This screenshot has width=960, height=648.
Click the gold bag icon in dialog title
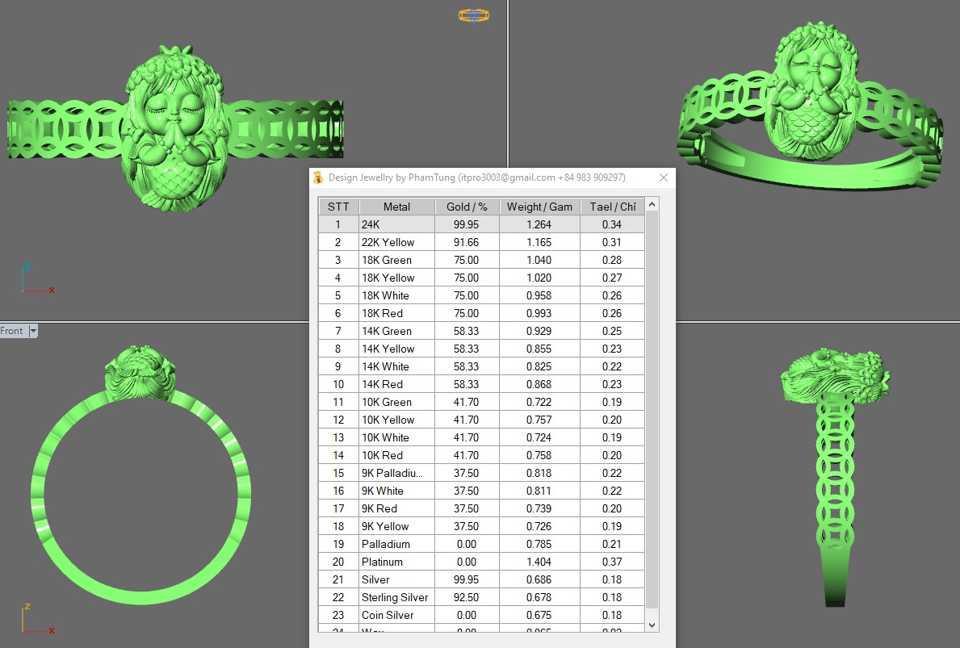[318, 178]
